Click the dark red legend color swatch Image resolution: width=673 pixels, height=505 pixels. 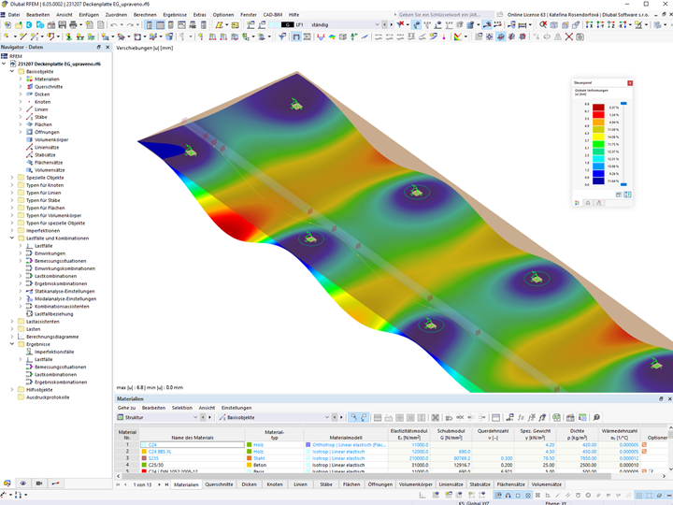[598, 108]
